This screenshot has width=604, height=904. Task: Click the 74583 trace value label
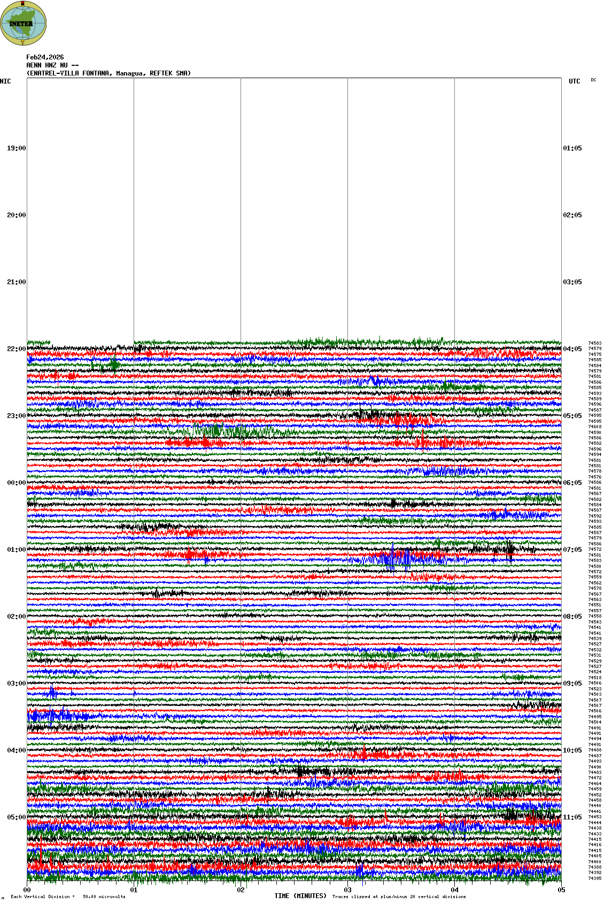coord(594,343)
